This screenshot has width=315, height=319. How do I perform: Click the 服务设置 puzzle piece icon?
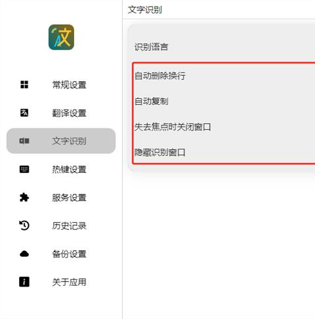24,197
